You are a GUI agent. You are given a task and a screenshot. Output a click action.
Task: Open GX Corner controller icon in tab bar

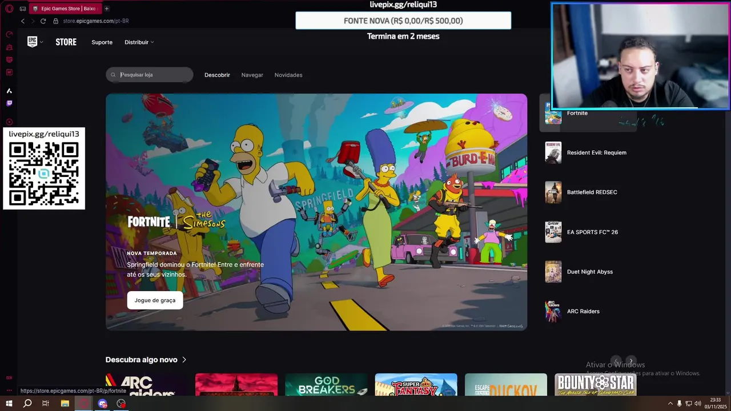click(22, 9)
